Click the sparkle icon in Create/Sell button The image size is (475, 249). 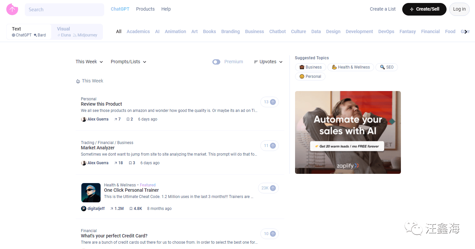[412, 9]
